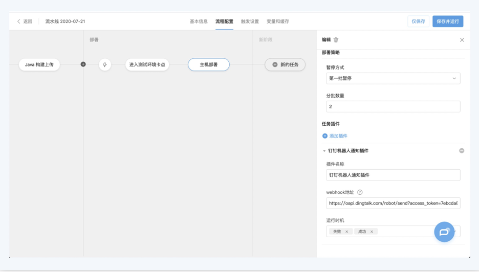The width and height of the screenshot is (479, 272).
Task: Click the webhook地址 help question icon
Action: (x=360, y=192)
